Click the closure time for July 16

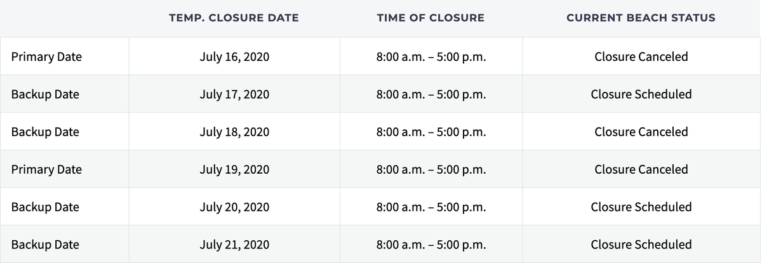pyautogui.click(x=431, y=56)
